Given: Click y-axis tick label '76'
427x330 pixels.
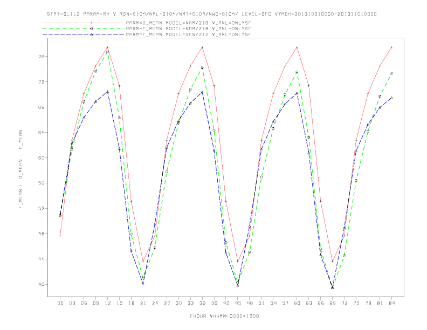Looking at the screenshot, I should 42,57.
